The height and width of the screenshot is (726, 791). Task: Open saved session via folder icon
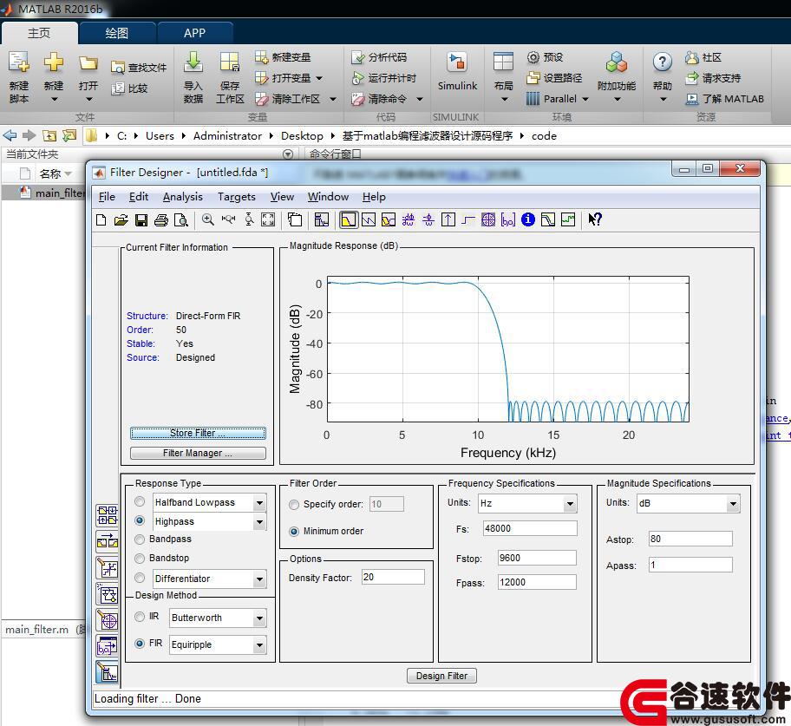pyautogui.click(x=121, y=220)
